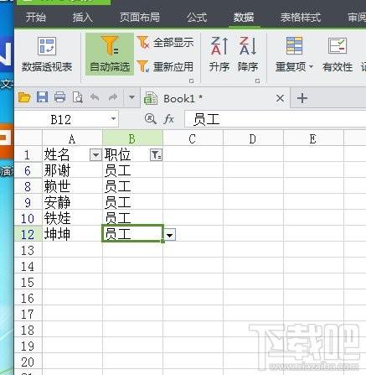Click the formula bar input showing 员工
Viewport: 366px width, 375px height.
[x=275, y=119]
